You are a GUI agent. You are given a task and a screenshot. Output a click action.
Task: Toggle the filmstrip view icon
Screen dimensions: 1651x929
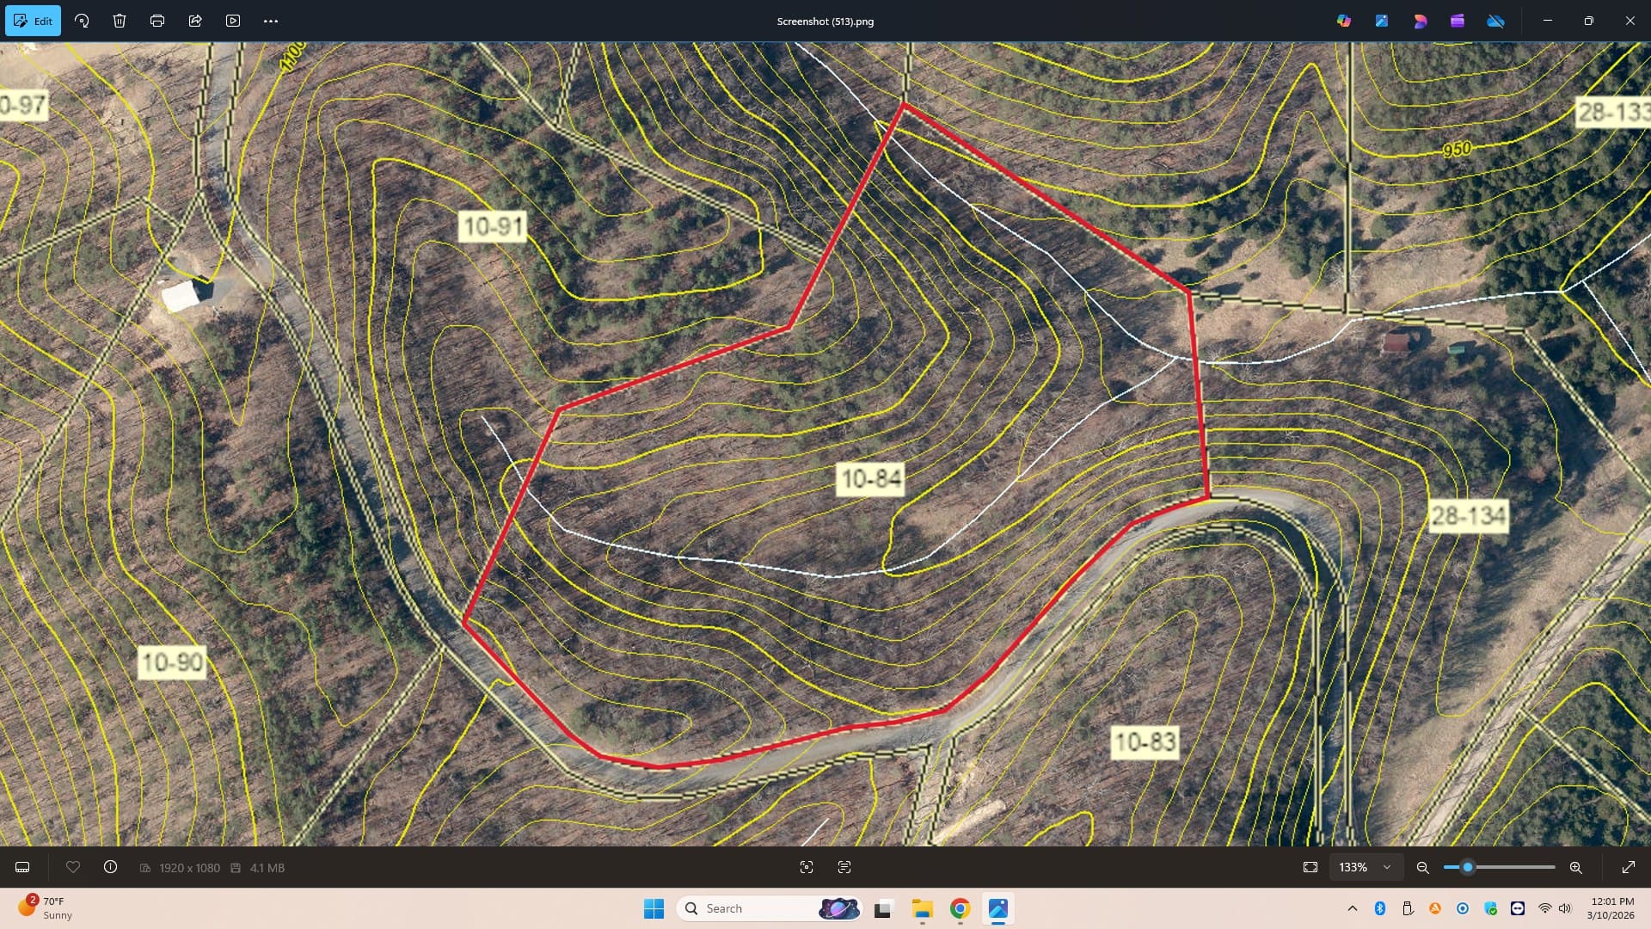tap(23, 867)
